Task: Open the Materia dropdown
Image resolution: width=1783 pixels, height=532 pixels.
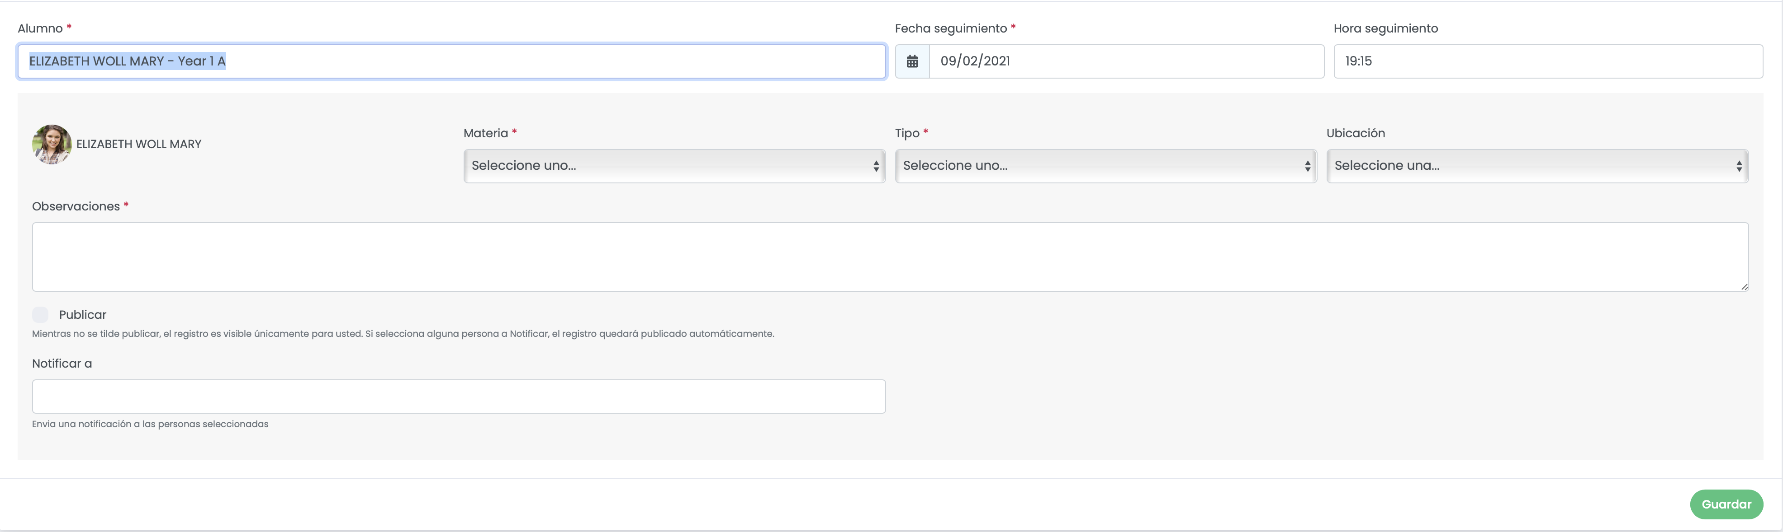Action: click(x=673, y=166)
